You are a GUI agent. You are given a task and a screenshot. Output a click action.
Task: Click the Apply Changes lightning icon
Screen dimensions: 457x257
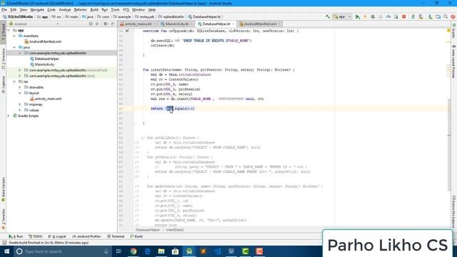point(365,16)
